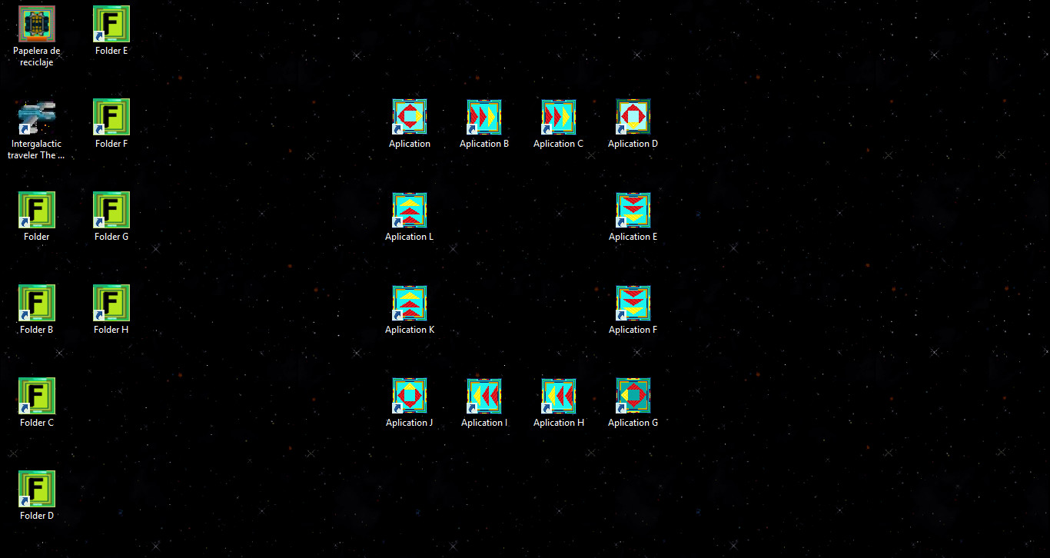Screen dimensions: 1050x558
Task: Select the Papelera de reciclaje icon
Action: [x=37, y=25]
